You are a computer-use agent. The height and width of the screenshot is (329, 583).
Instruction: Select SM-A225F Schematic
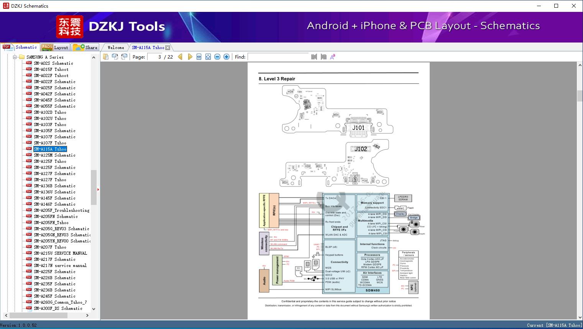(x=54, y=272)
